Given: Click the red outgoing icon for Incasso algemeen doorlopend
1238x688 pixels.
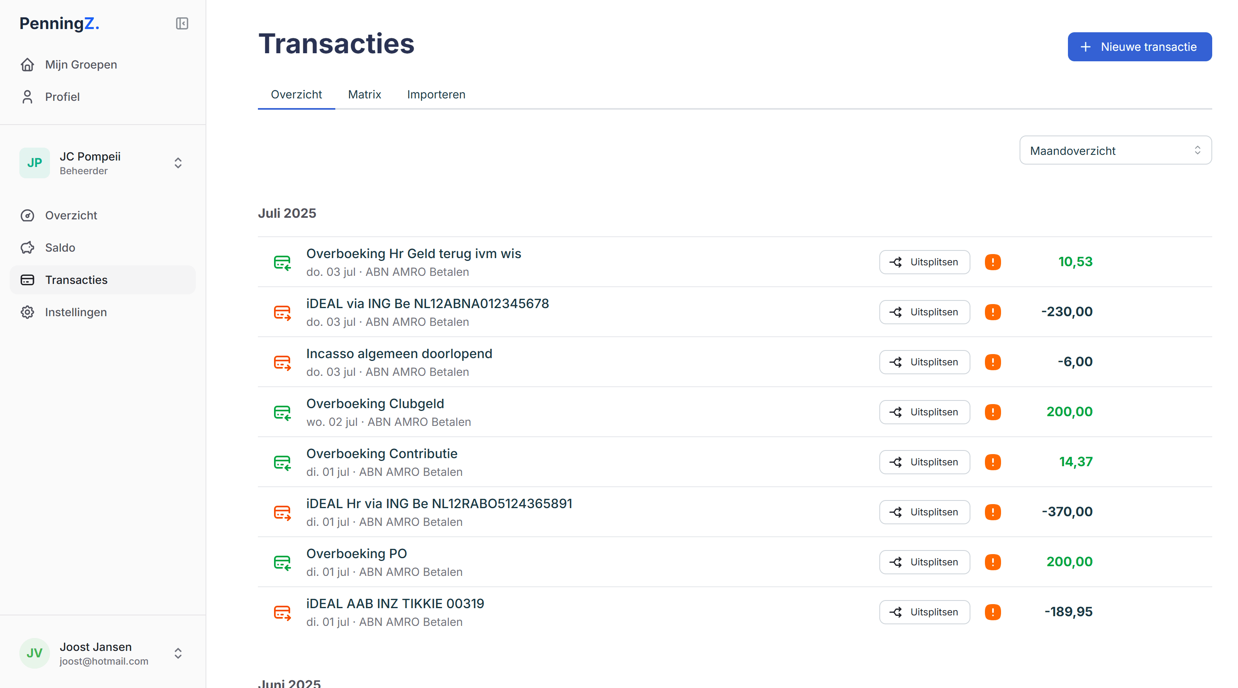Looking at the screenshot, I should pyautogui.click(x=282, y=363).
